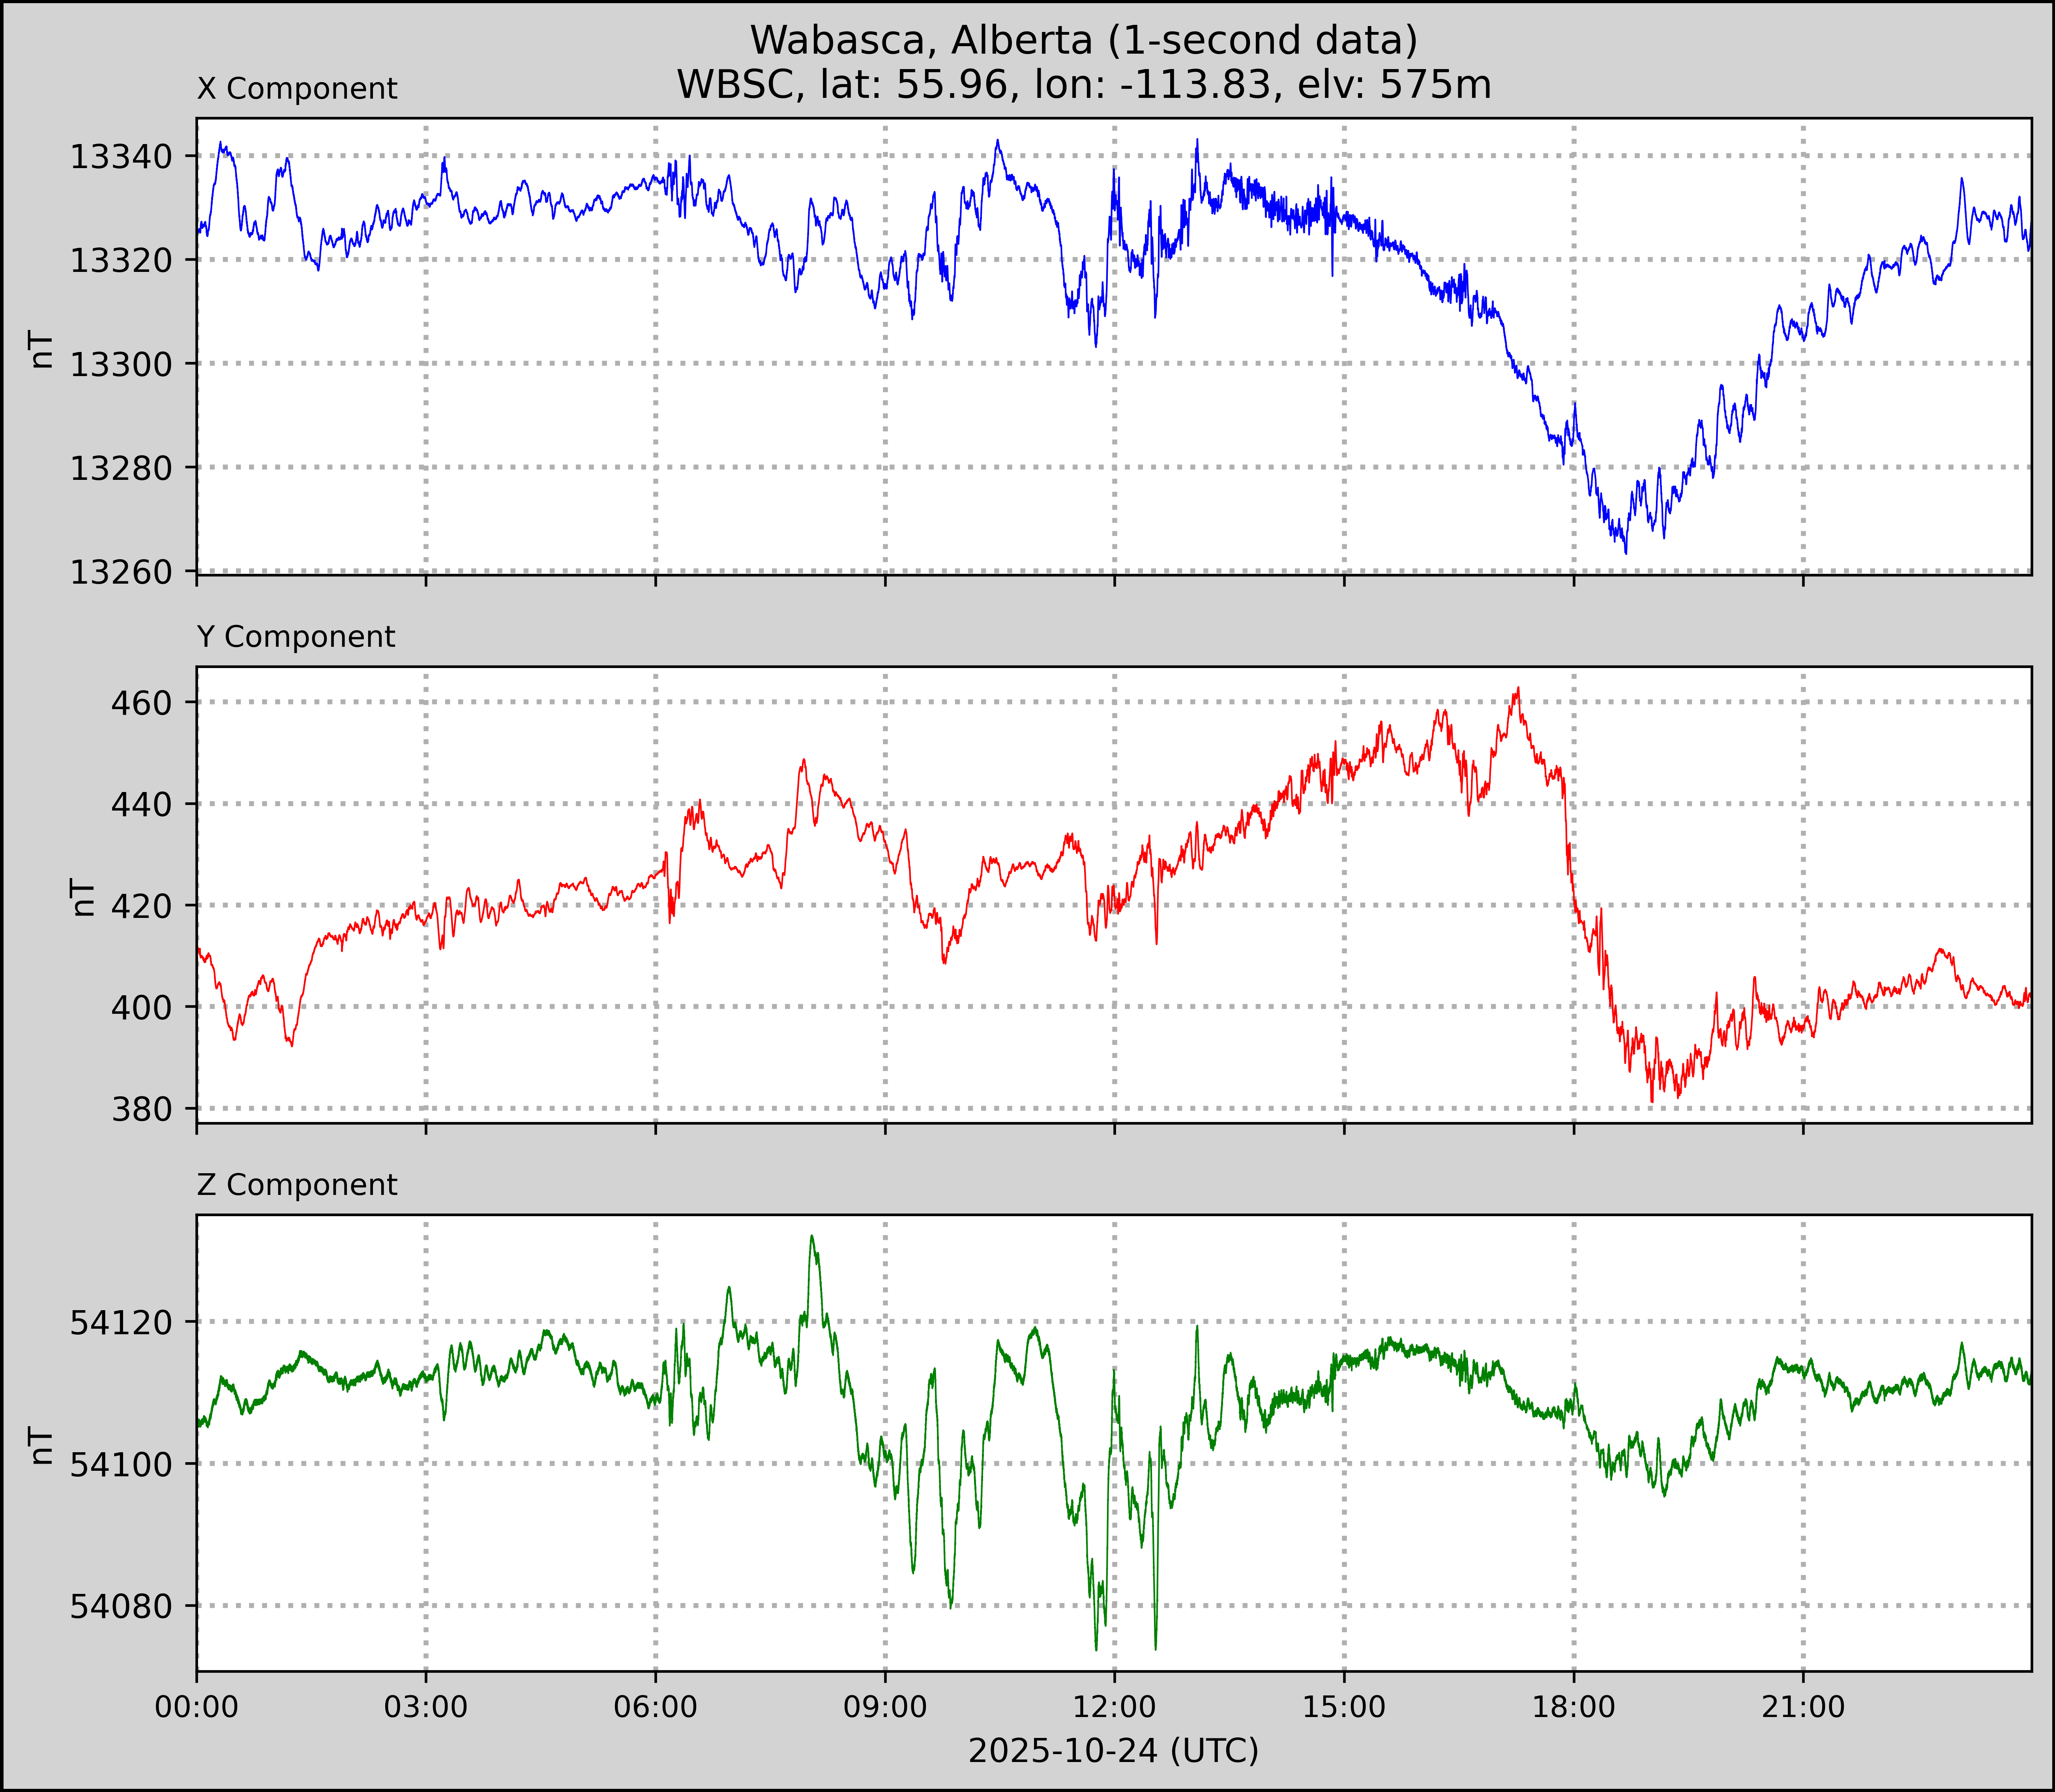Screen dimensions: 2055x1792
Task: Click the 21:00 tick label on time axis
Action: click(x=1803, y=1706)
